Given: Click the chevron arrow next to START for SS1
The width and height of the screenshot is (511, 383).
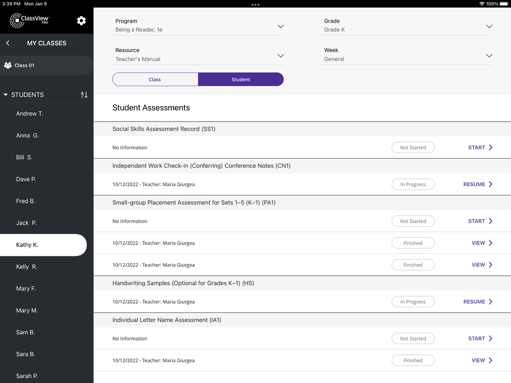Looking at the screenshot, I should tap(490, 147).
